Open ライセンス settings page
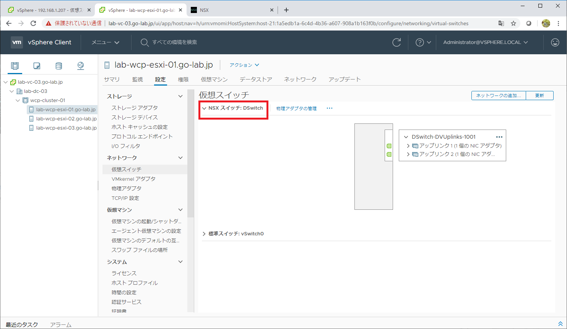This screenshot has height=329, width=567. (124, 273)
